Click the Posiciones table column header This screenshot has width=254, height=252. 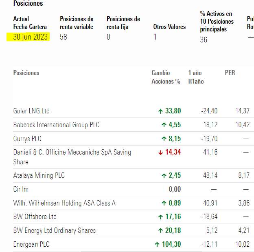point(26,73)
